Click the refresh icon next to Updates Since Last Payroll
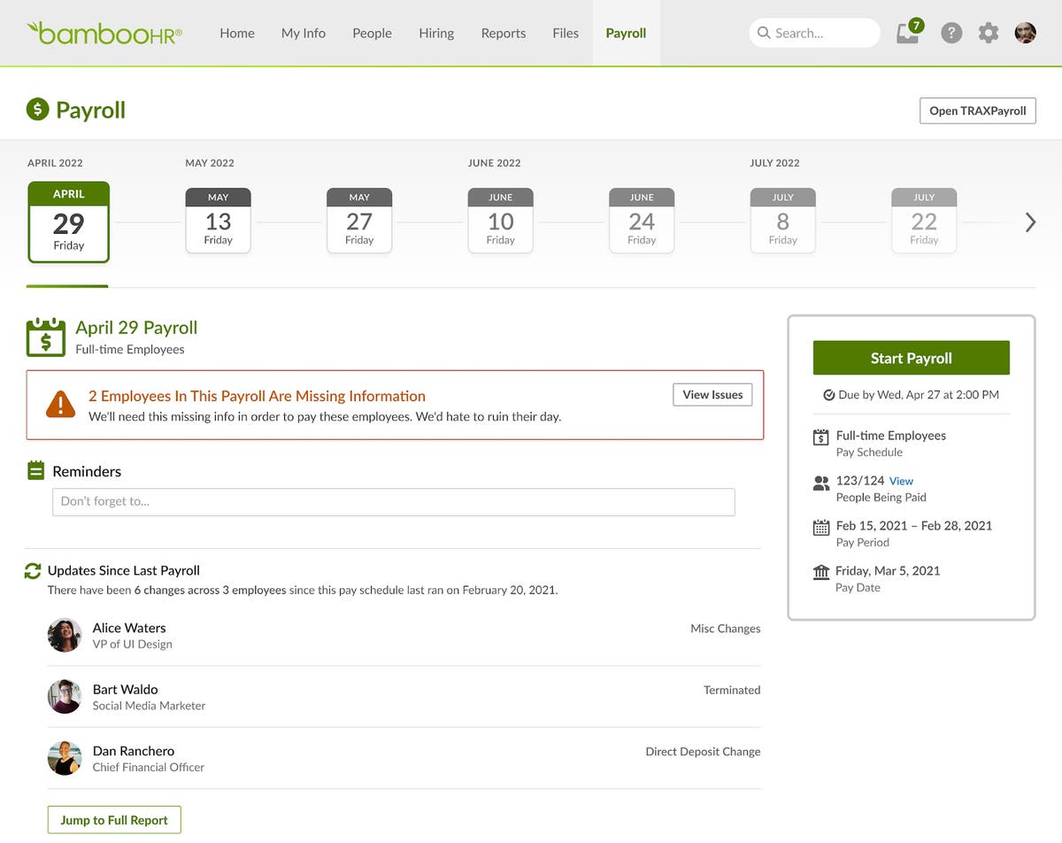Image resolution: width=1062 pixels, height=843 pixels. pos(33,570)
